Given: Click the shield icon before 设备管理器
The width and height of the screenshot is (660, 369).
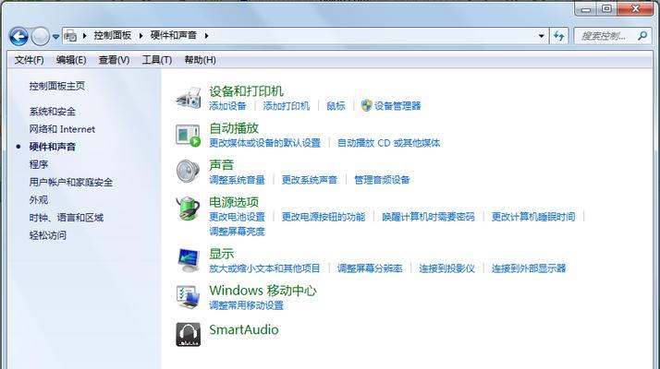Looking at the screenshot, I should [366, 105].
